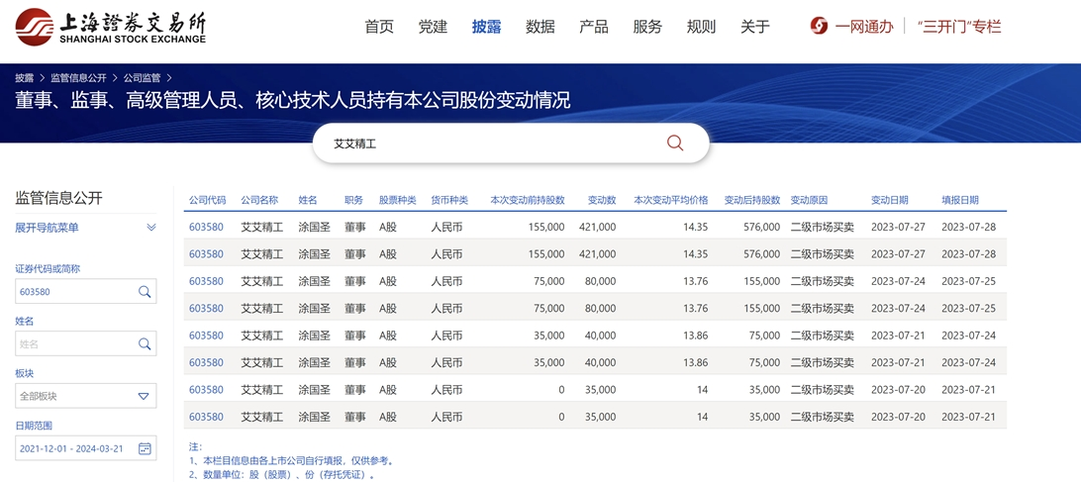Open the "三开门"专栏 link
1081x482 pixels.
[x=959, y=27]
